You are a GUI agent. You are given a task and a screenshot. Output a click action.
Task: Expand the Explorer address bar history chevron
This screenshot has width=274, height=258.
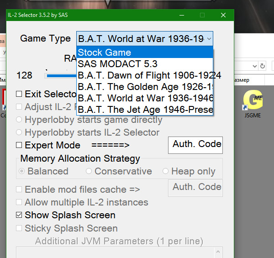point(255,66)
